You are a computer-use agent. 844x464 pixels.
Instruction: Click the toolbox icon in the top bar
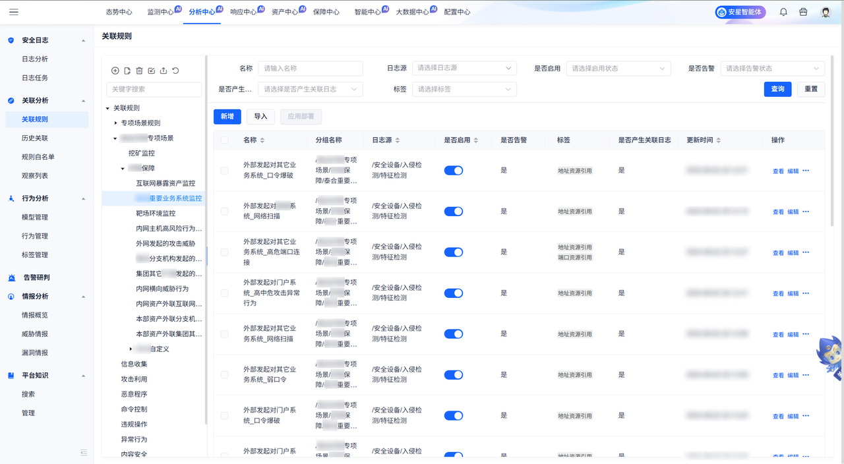804,11
